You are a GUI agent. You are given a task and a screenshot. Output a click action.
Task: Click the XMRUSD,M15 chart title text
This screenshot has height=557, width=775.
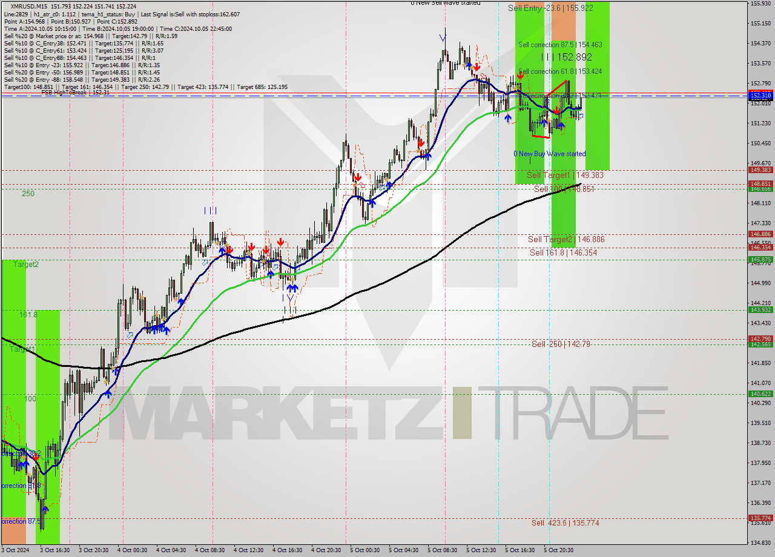click(30, 7)
